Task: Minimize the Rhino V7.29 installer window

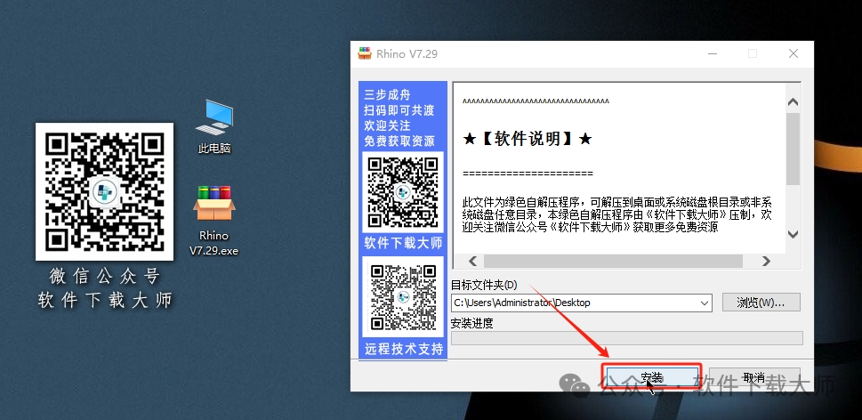Action: (x=713, y=53)
